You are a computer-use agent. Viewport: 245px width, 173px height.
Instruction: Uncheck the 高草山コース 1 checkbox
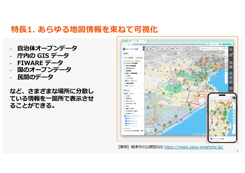coord(126,118)
